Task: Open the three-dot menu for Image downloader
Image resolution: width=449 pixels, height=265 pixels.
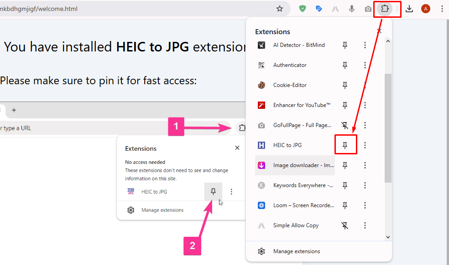Action: [x=365, y=165]
